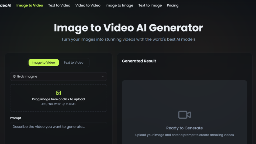Click the 'Prompt' field label
256x144 pixels.
[x=15, y=118]
